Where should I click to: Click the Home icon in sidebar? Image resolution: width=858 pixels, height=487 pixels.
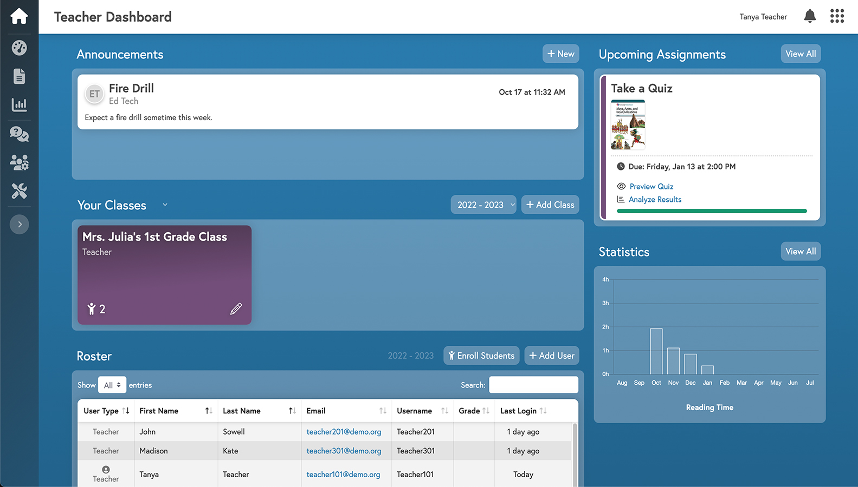point(19,16)
